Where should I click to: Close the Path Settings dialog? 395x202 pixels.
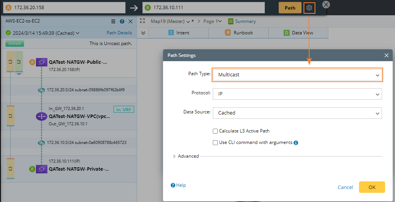(387, 55)
